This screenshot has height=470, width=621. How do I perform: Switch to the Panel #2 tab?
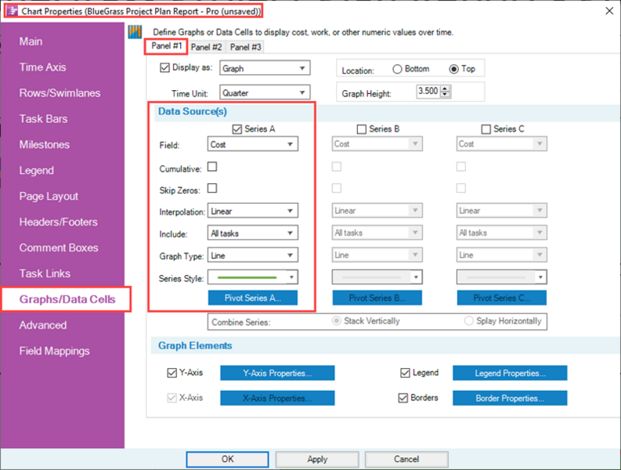tap(206, 47)
